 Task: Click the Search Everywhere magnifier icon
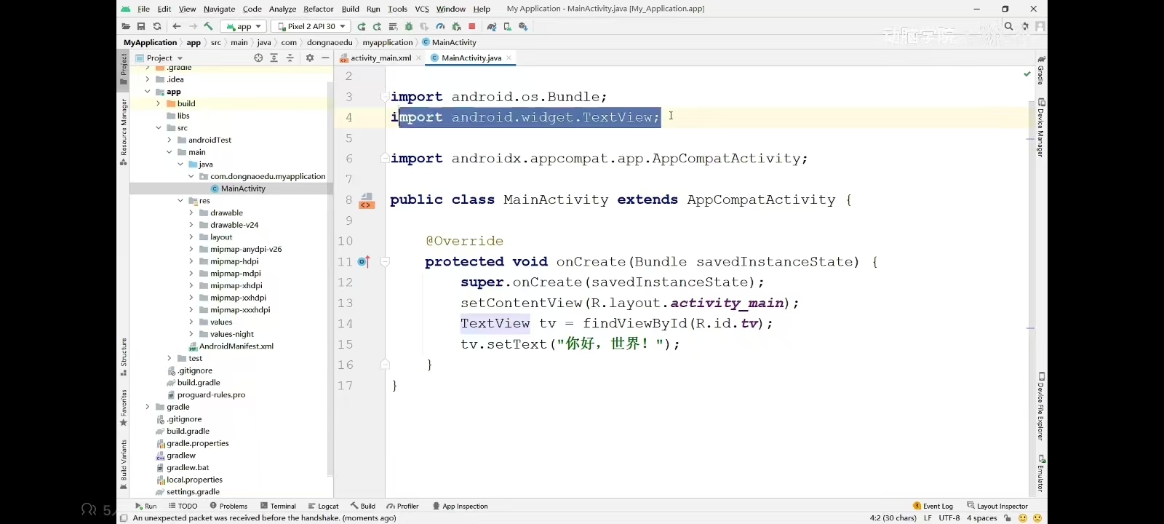[1008, 26]
